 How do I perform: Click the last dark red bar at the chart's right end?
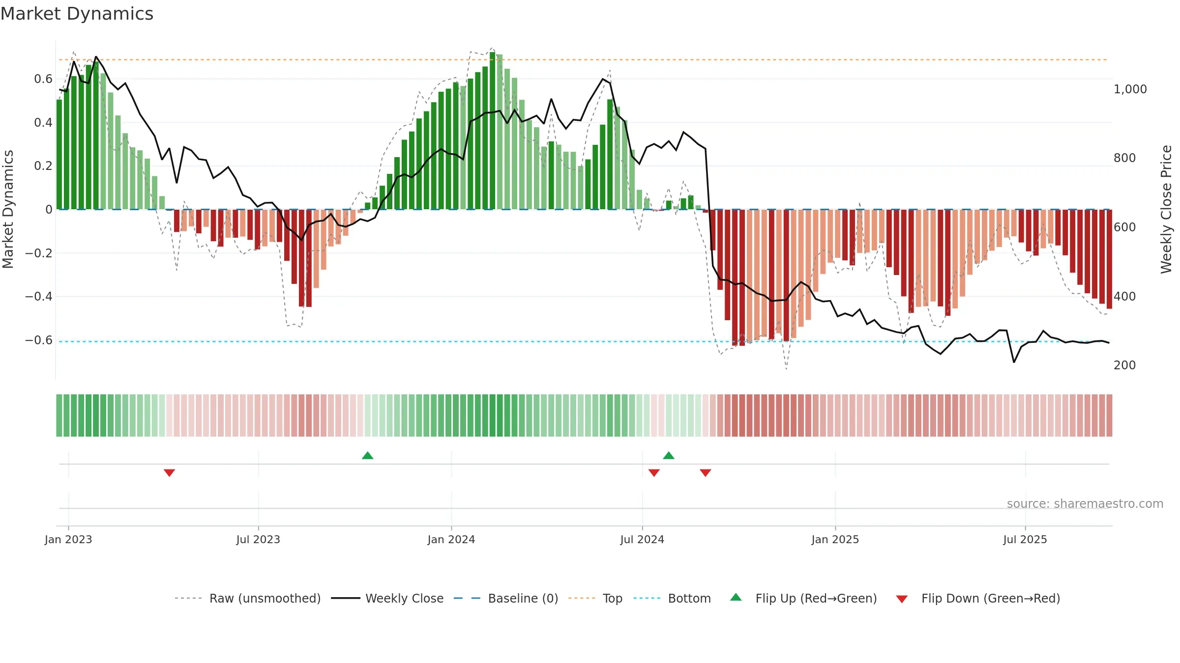coord(1109,259)
